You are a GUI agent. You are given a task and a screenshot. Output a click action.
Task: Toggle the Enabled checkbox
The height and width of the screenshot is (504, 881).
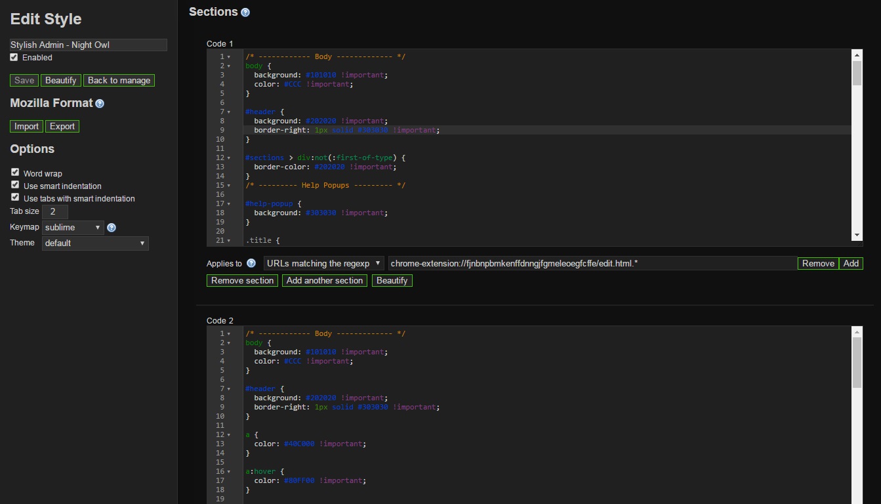click(x=14, y=58)
